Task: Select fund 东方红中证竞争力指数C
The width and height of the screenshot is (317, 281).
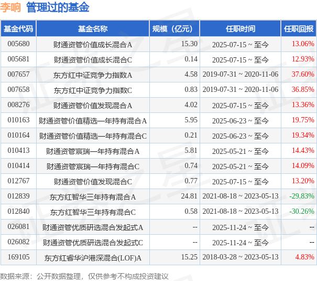Action: (x=93, y=90)
